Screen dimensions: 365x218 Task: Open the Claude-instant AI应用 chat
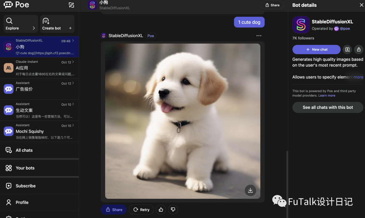tap(39, 68)
